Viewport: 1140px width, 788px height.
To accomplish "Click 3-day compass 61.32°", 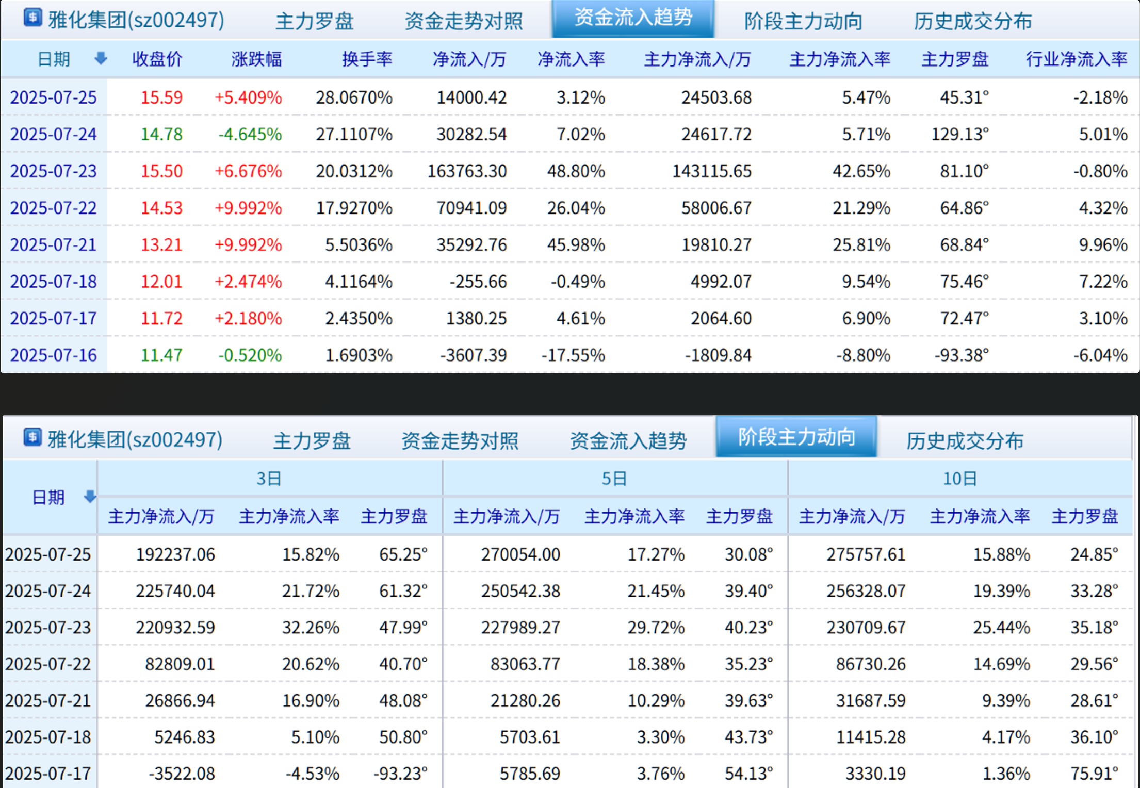I will tap(403, 591).
